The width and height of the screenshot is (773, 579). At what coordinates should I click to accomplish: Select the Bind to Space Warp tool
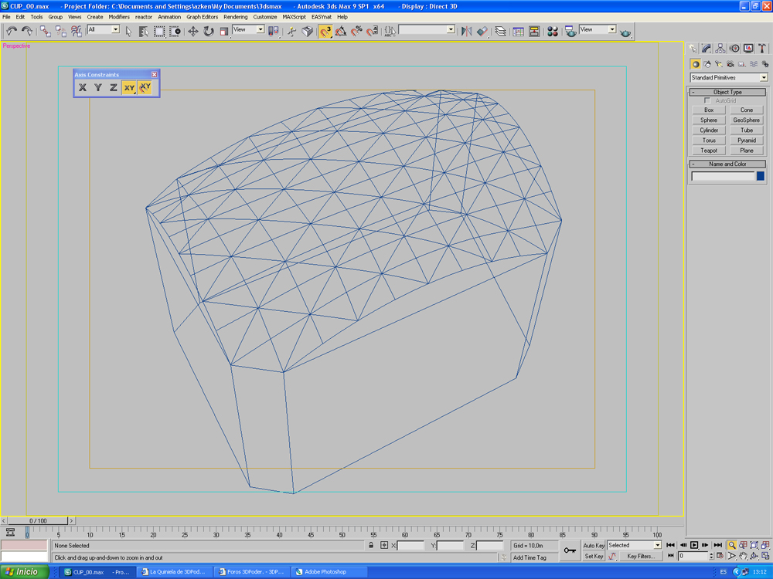pos(77,31)
